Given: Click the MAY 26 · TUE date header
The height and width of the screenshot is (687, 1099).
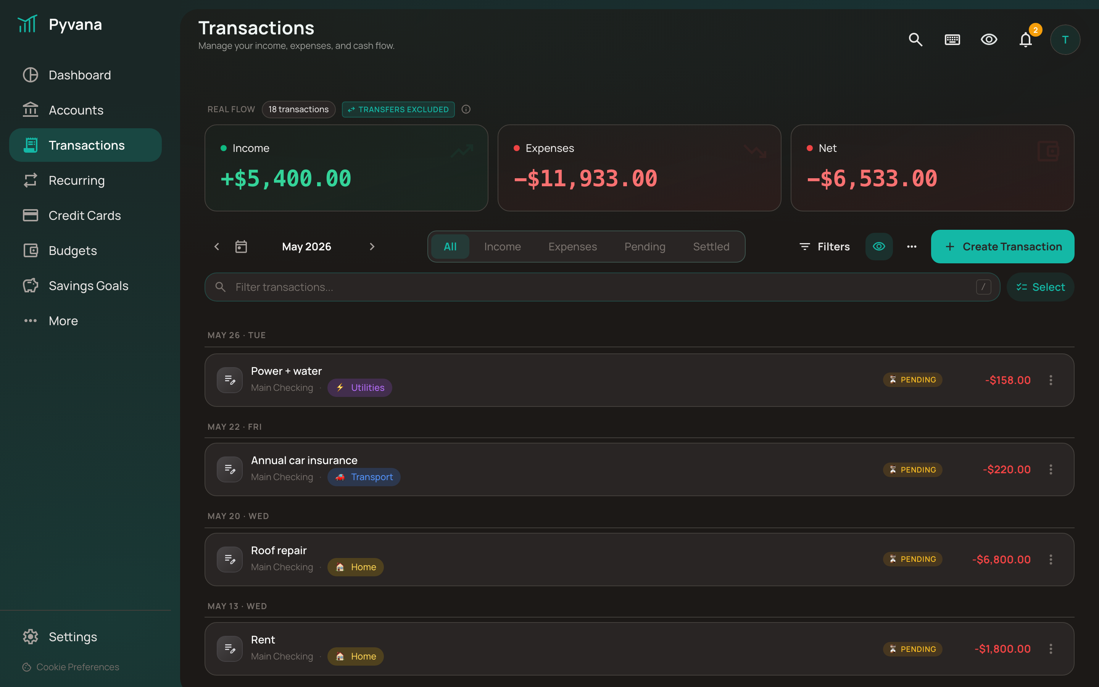Looking at the screenshot, I should 237,335.
